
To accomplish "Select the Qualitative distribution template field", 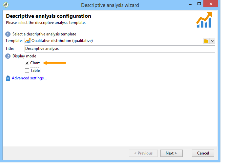I will (114, 41).
